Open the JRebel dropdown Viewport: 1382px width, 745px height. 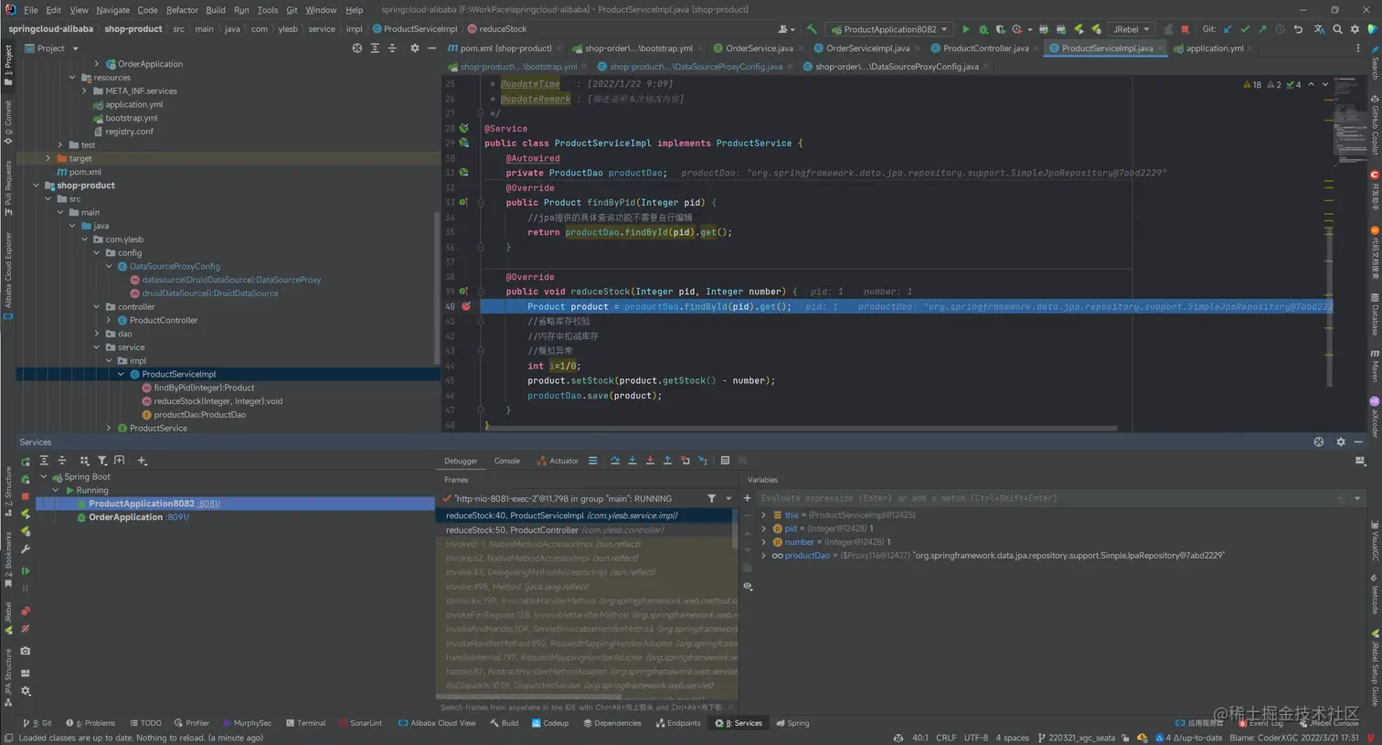coord(1132,29)
